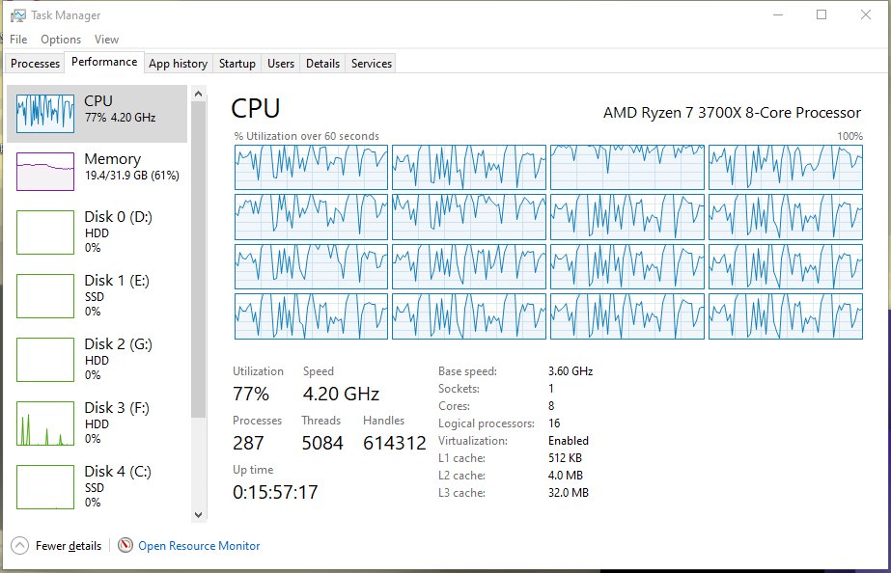Click the L1 cache value 512 KB

coord(565,457)
